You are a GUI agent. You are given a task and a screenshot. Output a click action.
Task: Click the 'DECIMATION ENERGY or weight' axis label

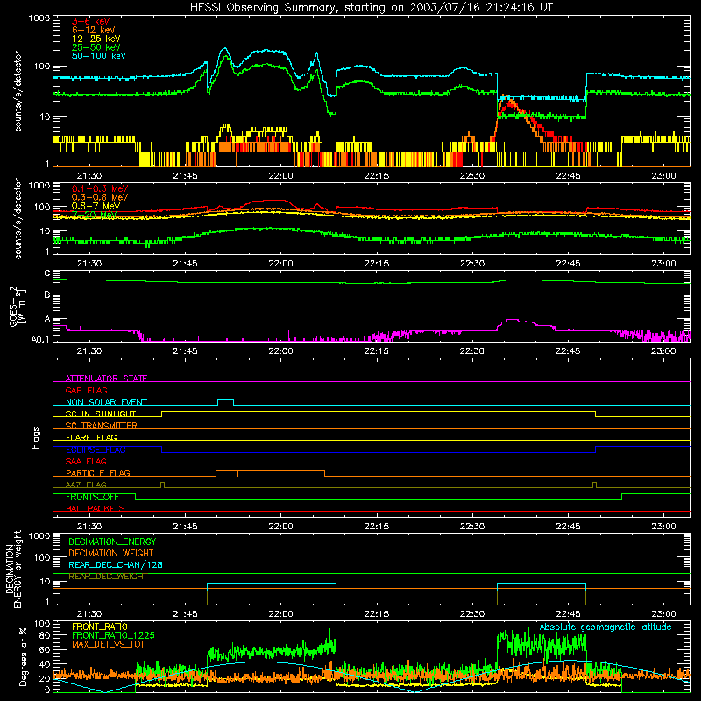coord(13,569)
